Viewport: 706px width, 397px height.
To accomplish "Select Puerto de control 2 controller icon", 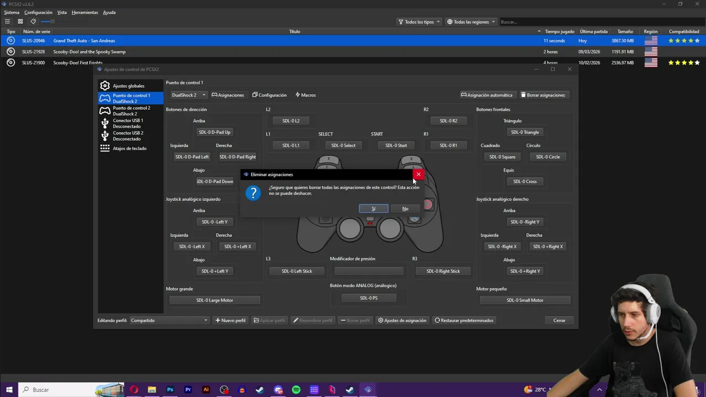I will pos(105,111).
